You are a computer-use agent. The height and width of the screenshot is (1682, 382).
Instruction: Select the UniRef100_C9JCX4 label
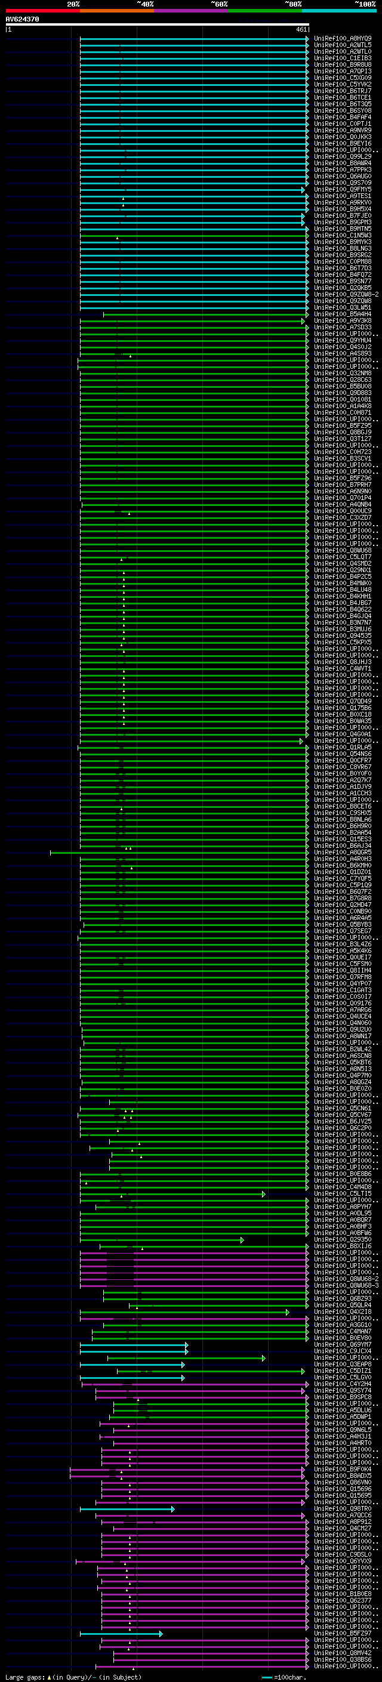click(343, 1351)
